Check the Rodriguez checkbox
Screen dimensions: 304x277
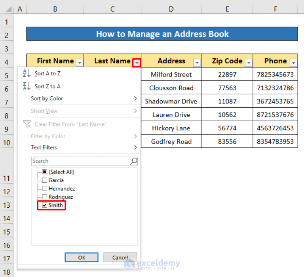coord(45,197)
